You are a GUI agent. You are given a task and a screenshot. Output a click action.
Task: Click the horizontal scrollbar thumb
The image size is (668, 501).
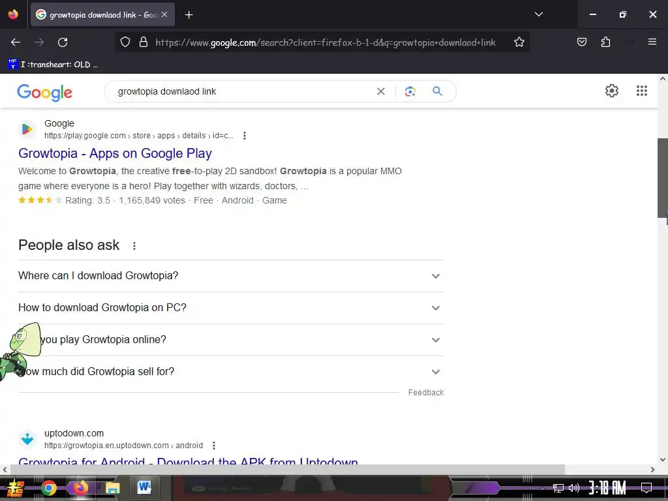288,470
